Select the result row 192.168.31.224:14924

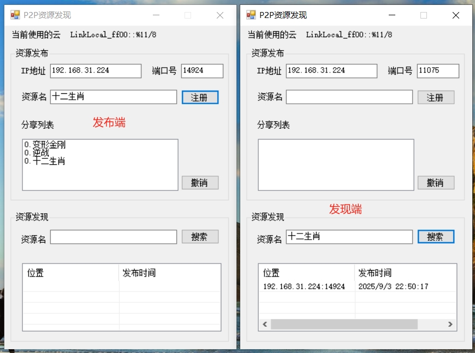pyautogui.click(x=304, y=286)
